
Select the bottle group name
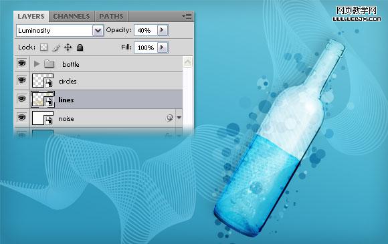coord(71,65)
